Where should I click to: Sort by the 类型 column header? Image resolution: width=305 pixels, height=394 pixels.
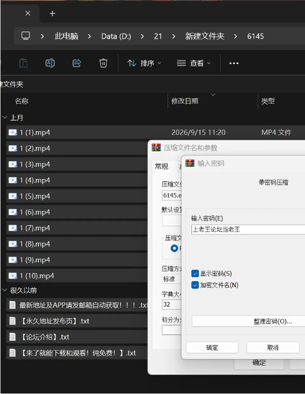pyautogui.click(x=268, y=101)
